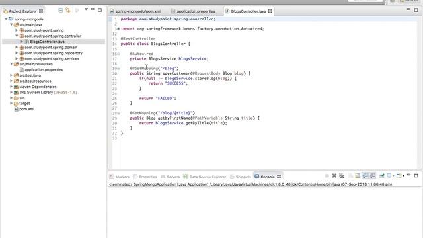
Task: Open the Properties view tab
Action: click(x=145, y=177)
